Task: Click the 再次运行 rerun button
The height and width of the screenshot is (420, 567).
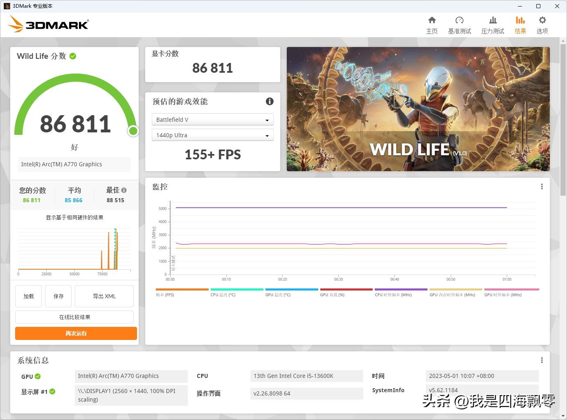Action: click(75, 333)
